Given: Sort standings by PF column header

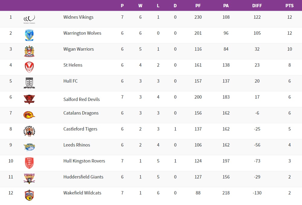Looking at the screenshot, I should coord(198,5).
